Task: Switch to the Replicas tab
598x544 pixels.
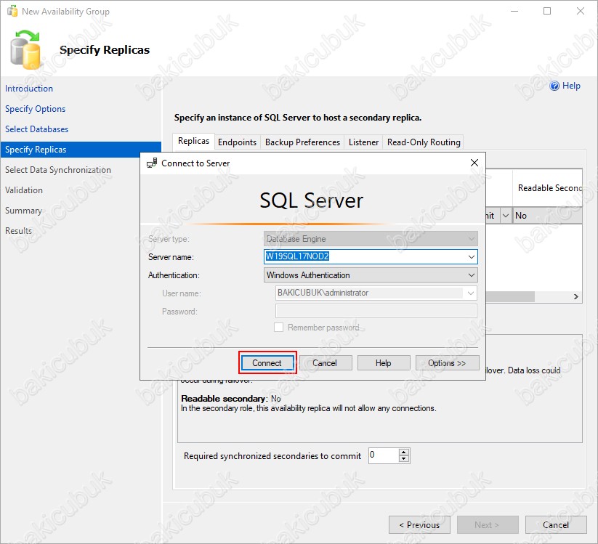Action: 193,141
